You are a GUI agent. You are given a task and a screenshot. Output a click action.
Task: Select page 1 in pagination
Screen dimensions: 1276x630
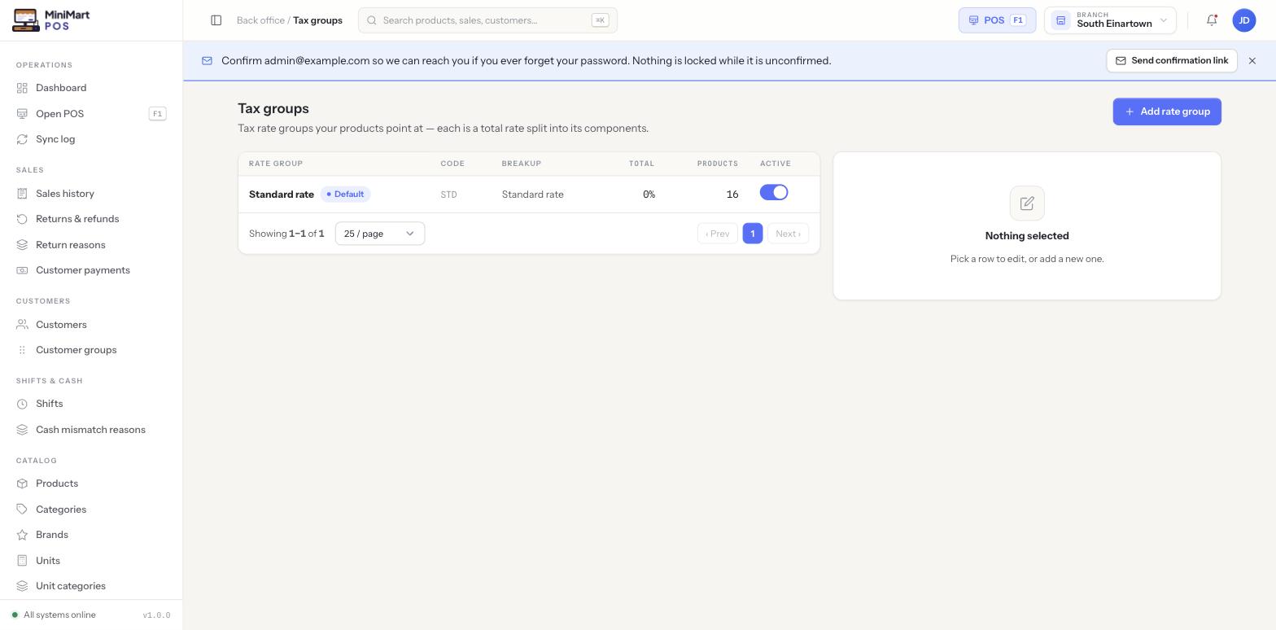click(753, 234)
